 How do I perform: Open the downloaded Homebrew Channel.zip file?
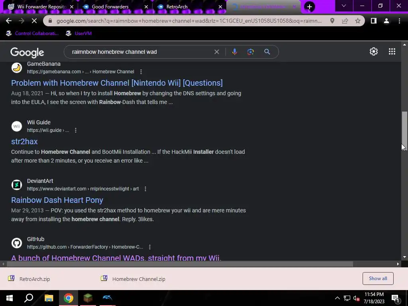coord(133,279)
